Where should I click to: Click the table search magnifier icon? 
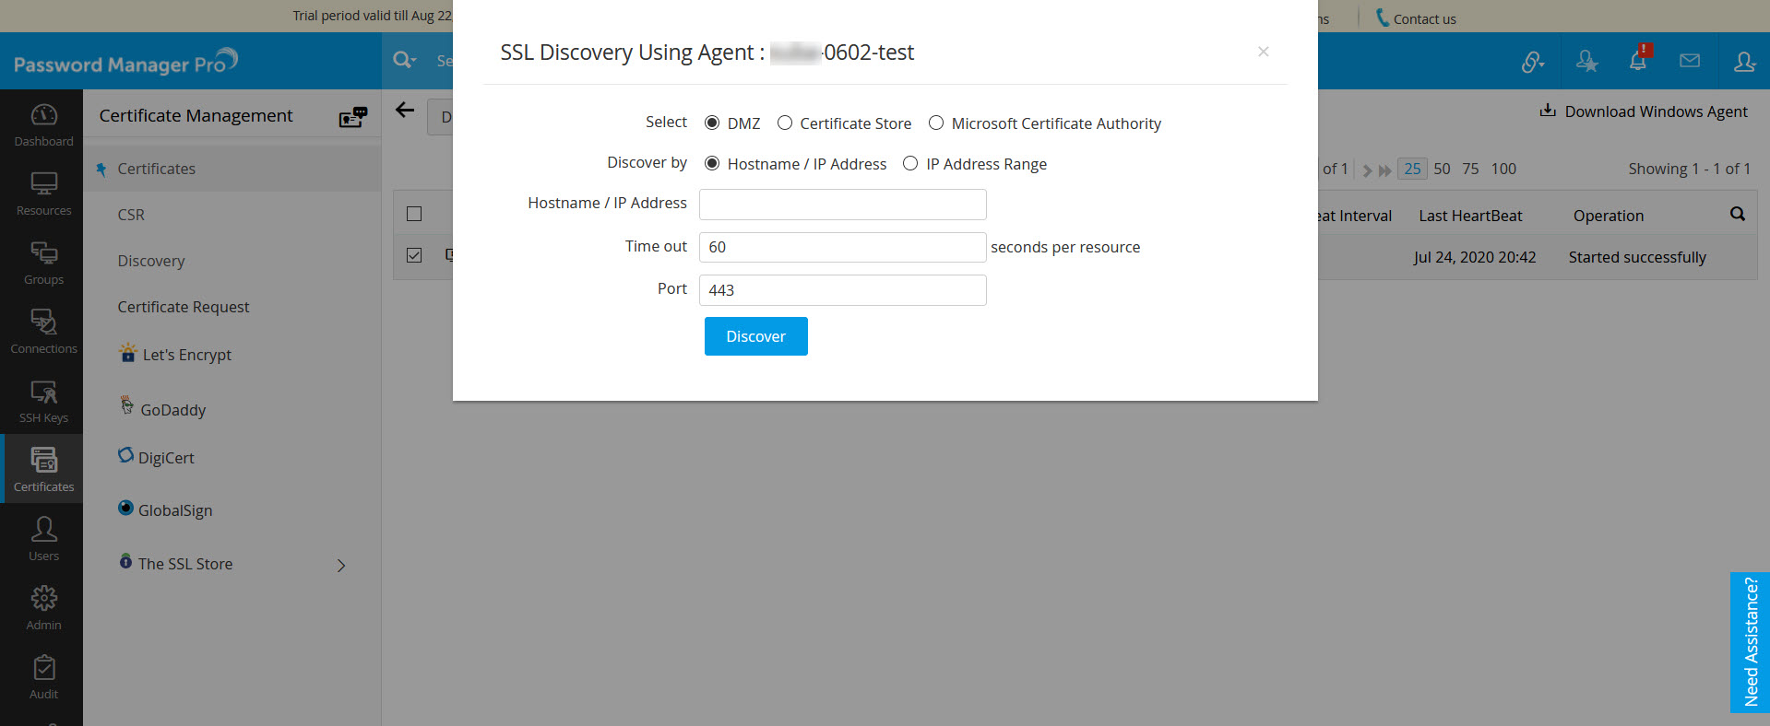pos(1737,214)
